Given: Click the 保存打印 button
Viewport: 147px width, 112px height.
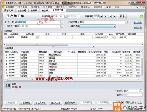Looking at the screenshot, I should (x=87, y=102).
